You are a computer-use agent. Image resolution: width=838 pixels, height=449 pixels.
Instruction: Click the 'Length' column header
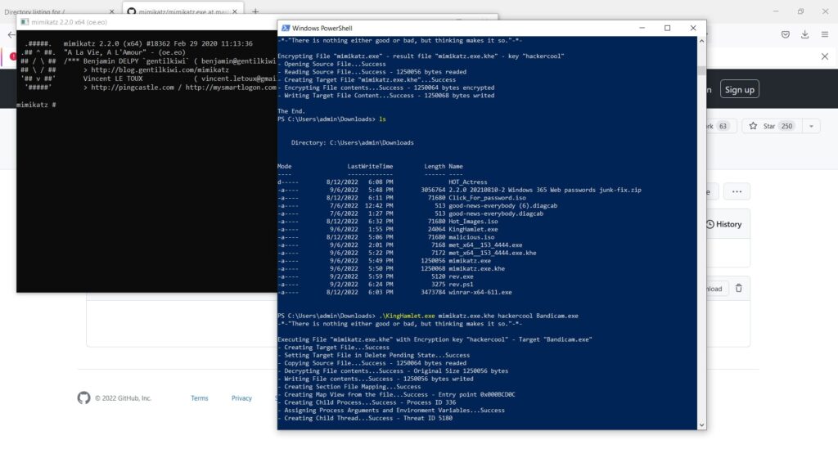click(x=435, y=166)
